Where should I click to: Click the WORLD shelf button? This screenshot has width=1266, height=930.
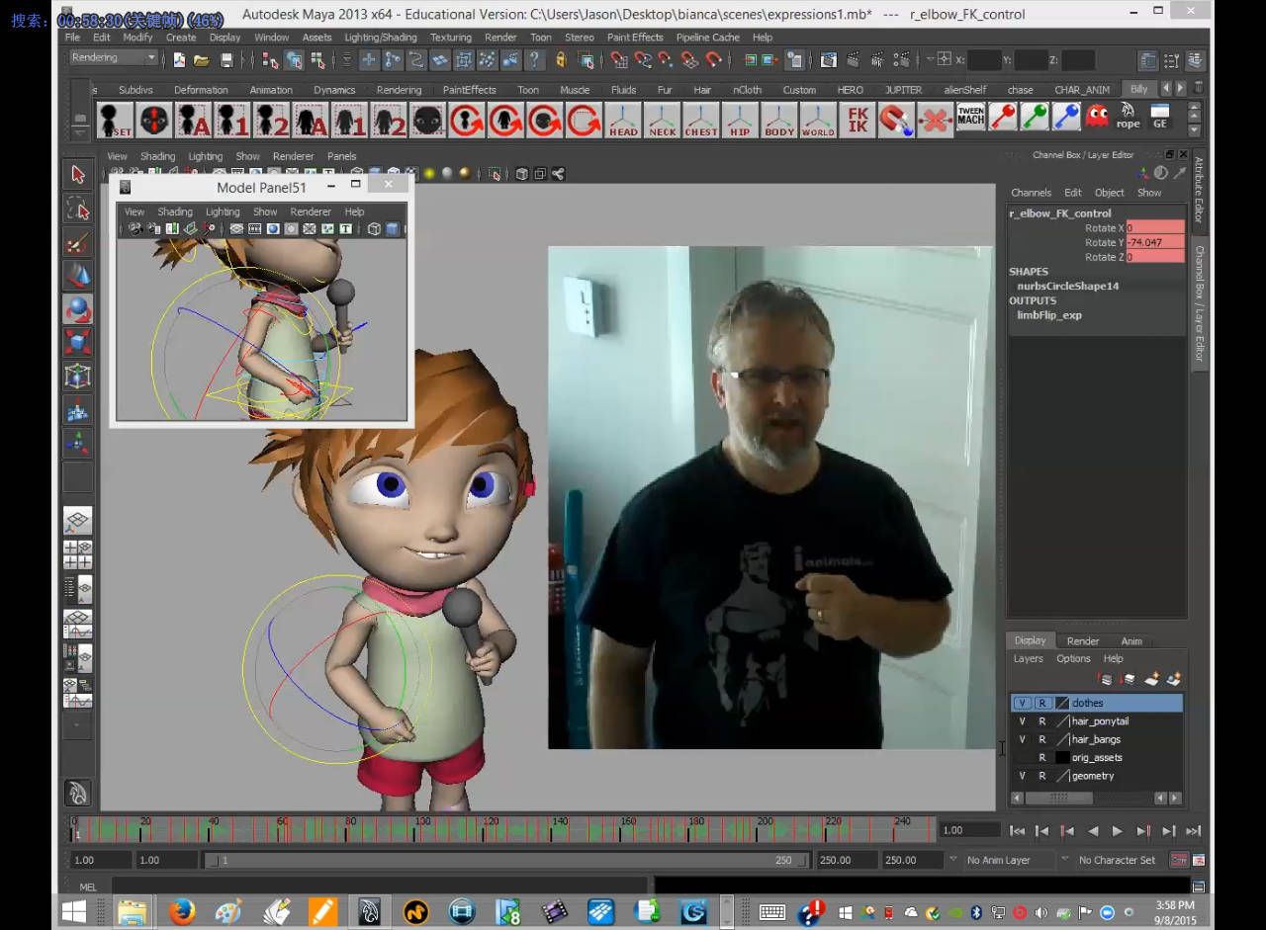coord(818,121)
